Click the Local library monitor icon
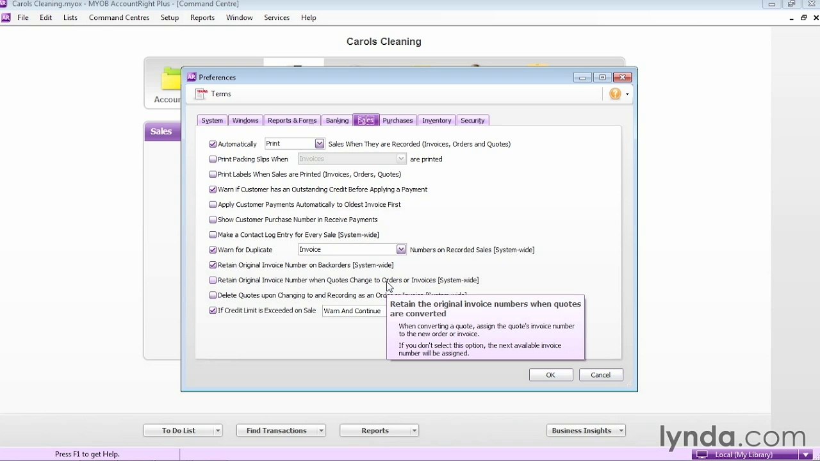 click(x=702, y=455)
